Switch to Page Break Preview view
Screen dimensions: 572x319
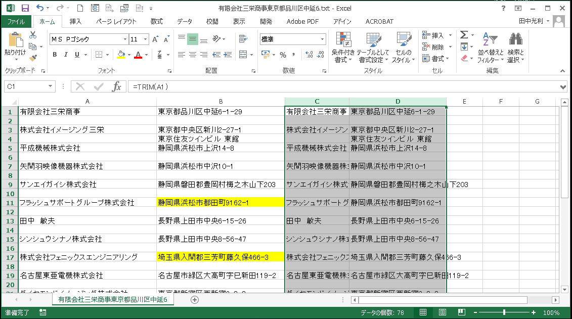[x=461, y=312]
